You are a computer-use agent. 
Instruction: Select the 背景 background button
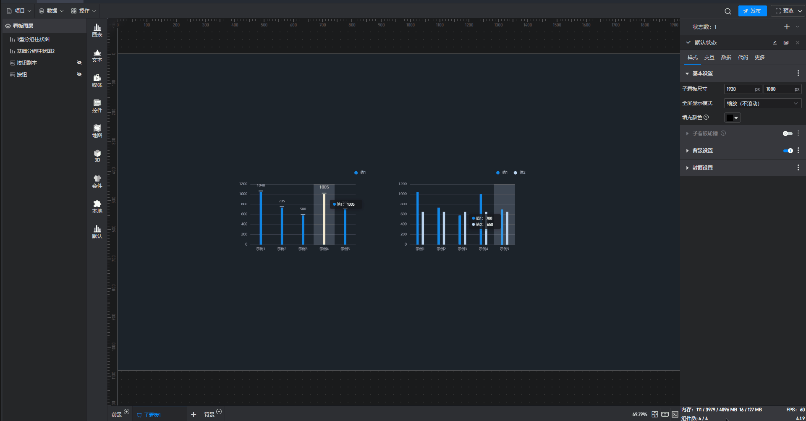(209, 415)
